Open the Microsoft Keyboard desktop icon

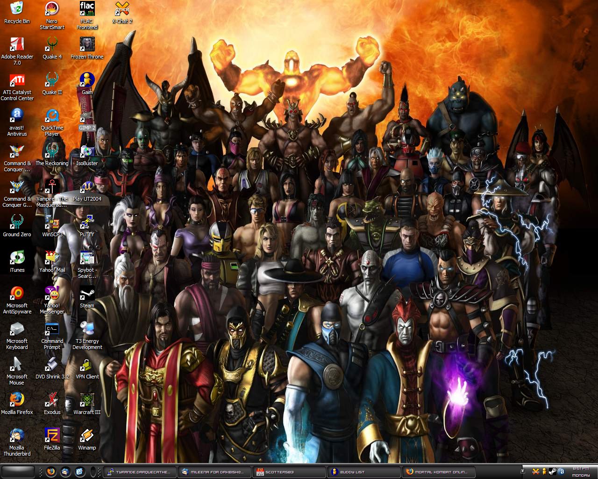(x=17, y=335)
